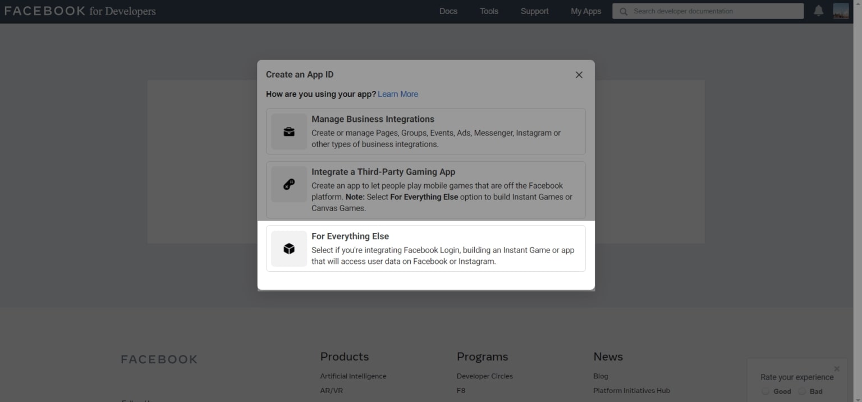862x402 pixels.
Task: Dismiss the Rate your experience popup
Action: (837, 369)
